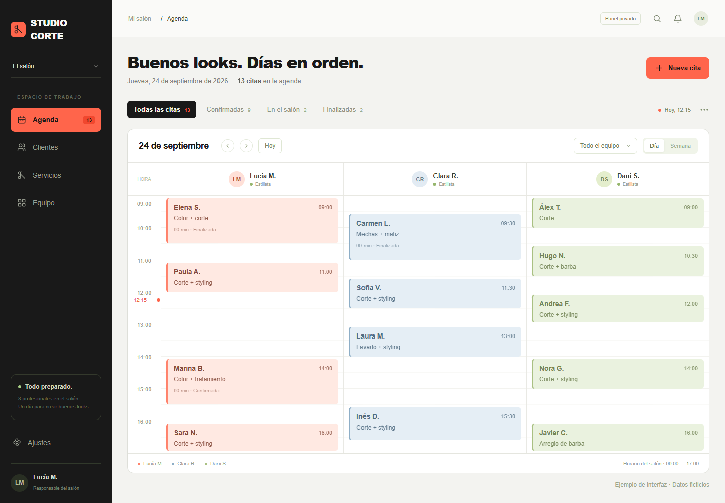Open the Todo el equipo dropdown
Screen dimensions: 725x503
605,146
